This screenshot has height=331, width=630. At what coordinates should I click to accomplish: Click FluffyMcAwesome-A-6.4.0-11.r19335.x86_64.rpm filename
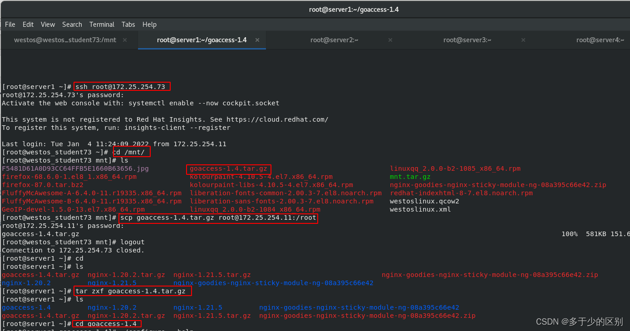92,193
